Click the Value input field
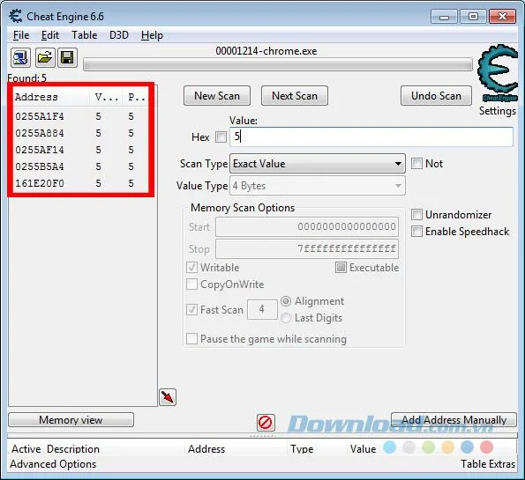 [371, 137]
